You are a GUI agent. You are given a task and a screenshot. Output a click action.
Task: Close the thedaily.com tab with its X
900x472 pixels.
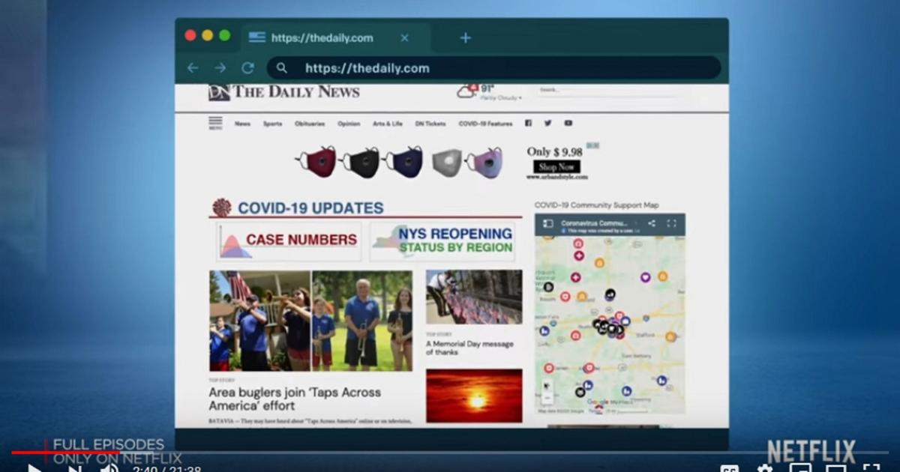pos(404,37)
